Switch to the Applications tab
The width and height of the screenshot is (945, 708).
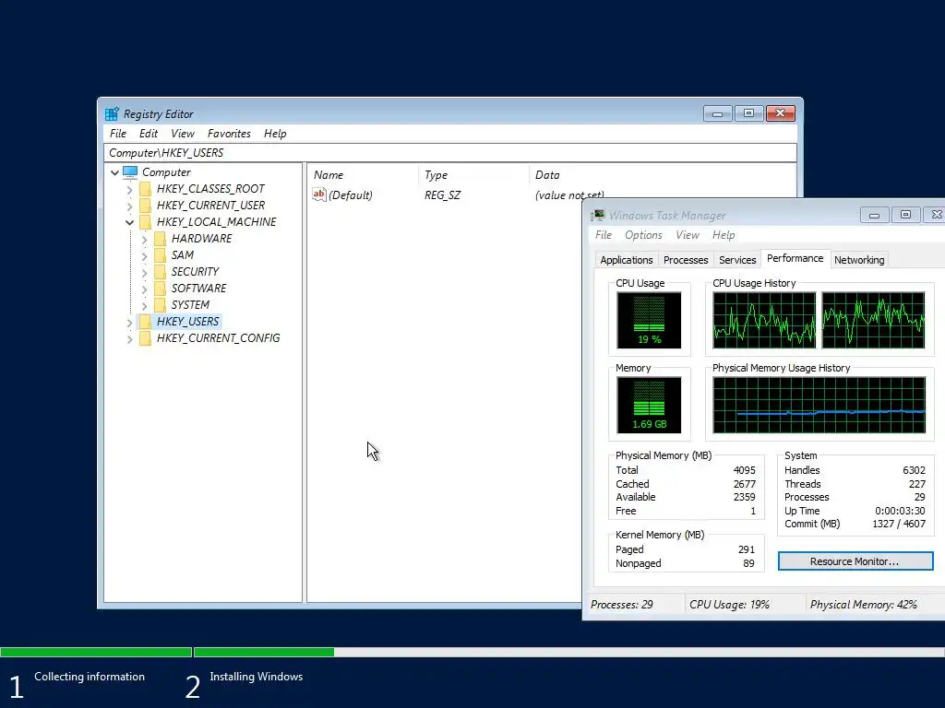[627, 260]
